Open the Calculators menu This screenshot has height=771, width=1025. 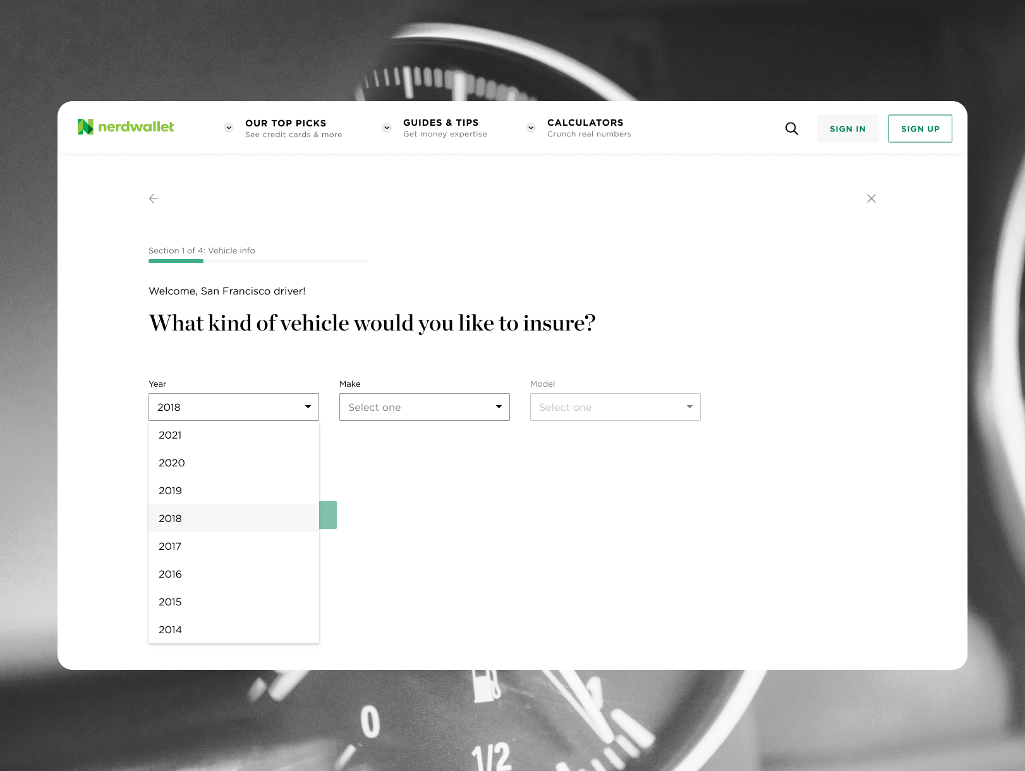pyautogui.click(x=589, y=128)
